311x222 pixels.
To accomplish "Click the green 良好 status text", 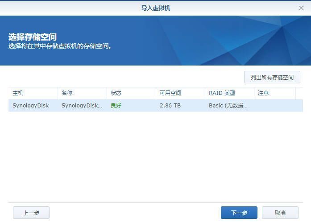I will click(116, 106).
